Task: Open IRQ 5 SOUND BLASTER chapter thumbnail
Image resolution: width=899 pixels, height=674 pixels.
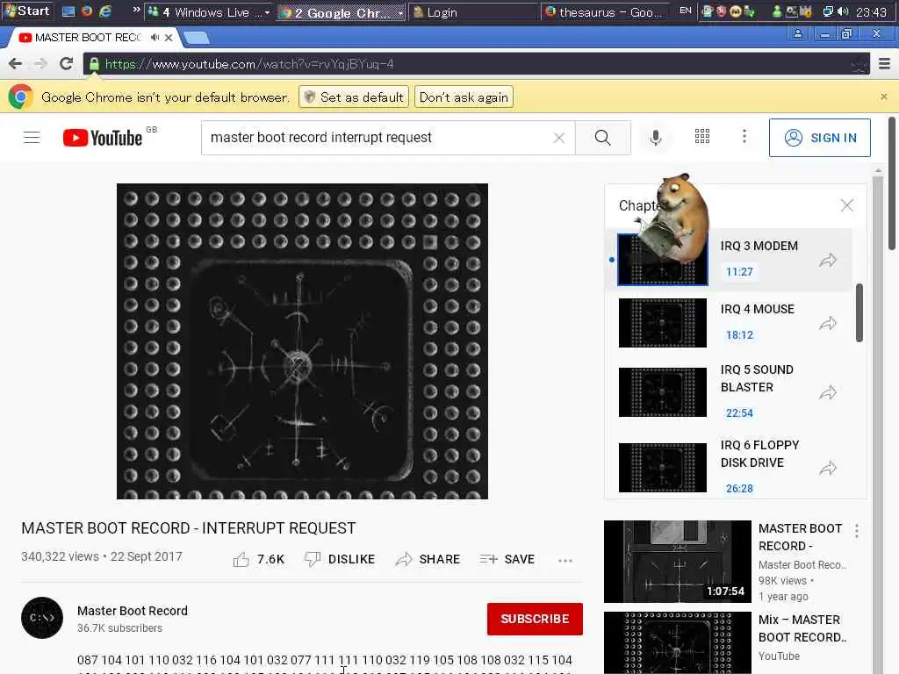Action: pyautogui.click(x=663, y=392)
